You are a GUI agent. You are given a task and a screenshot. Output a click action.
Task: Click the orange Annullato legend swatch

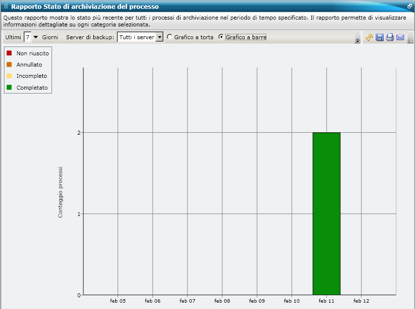[x=9, y=64]
